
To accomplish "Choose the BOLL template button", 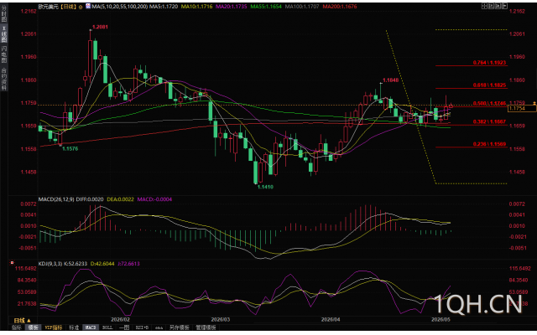I will click(x=107, y=327).
